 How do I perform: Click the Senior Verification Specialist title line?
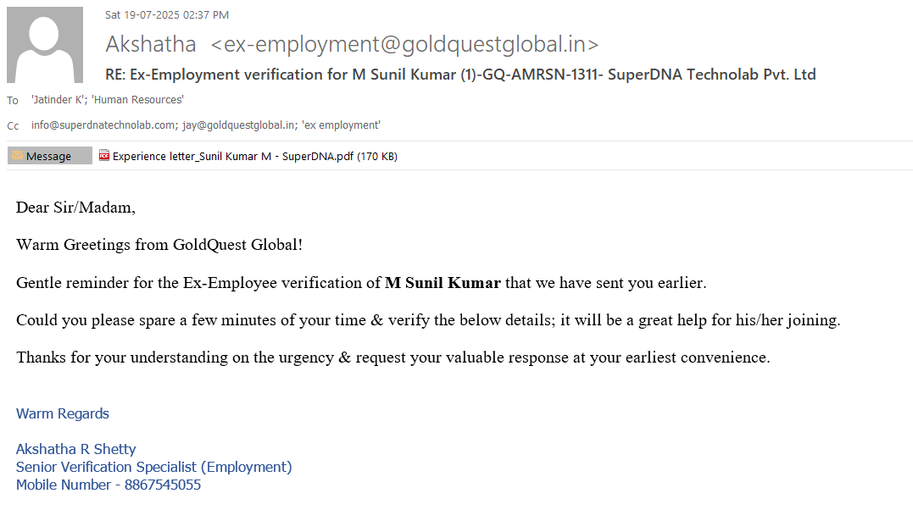(x=153, y=467)
